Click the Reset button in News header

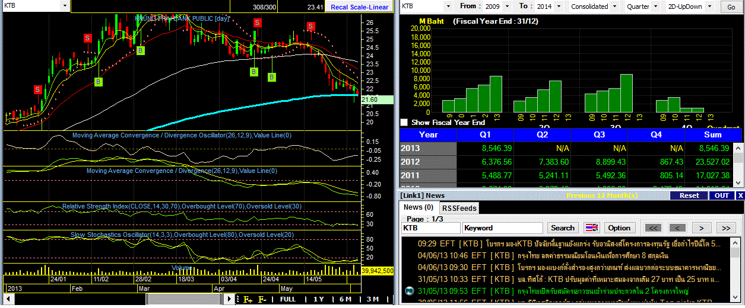coord(689,195)
